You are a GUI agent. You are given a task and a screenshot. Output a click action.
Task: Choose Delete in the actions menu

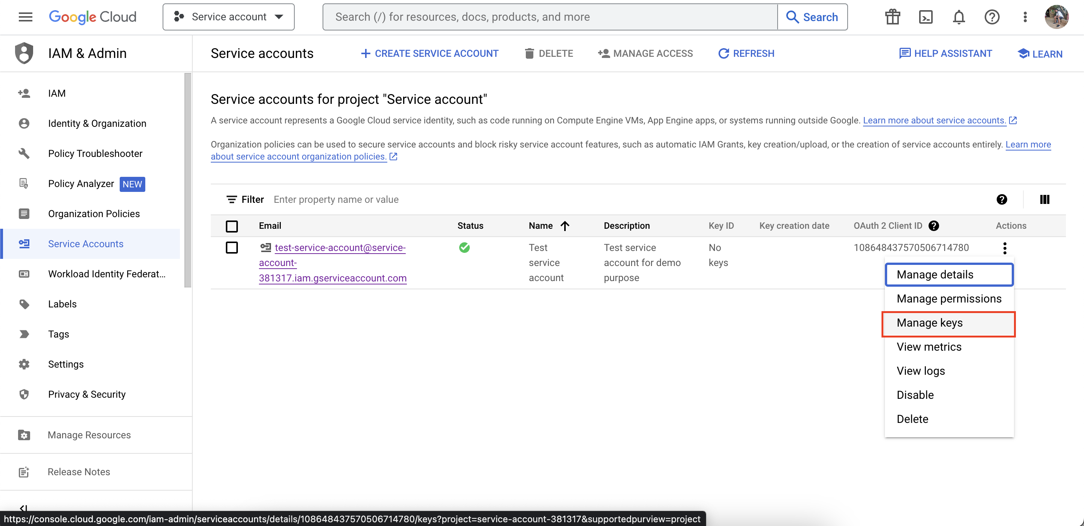(x=949, y=419)
